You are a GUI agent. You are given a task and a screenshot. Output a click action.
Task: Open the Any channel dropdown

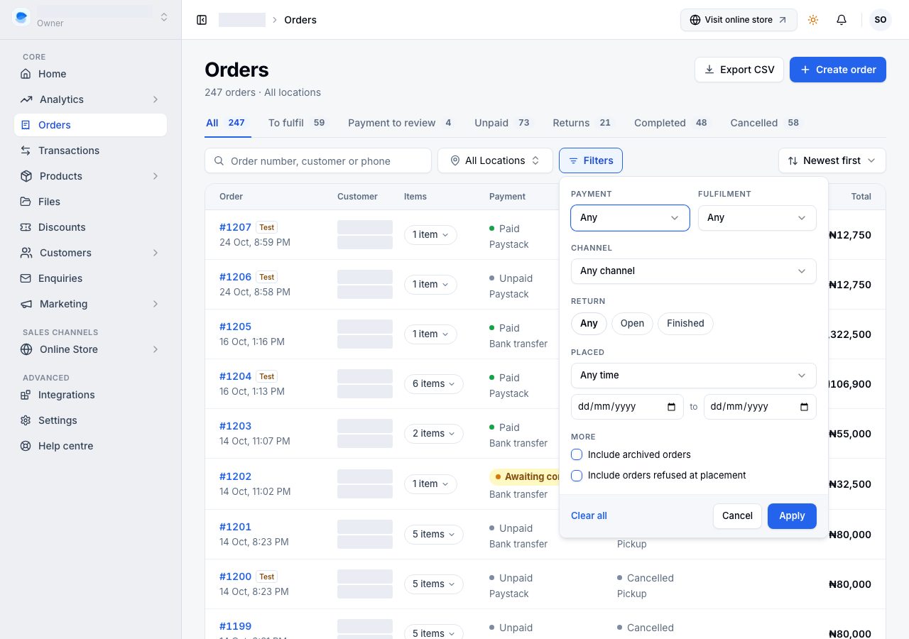[693, 271]
